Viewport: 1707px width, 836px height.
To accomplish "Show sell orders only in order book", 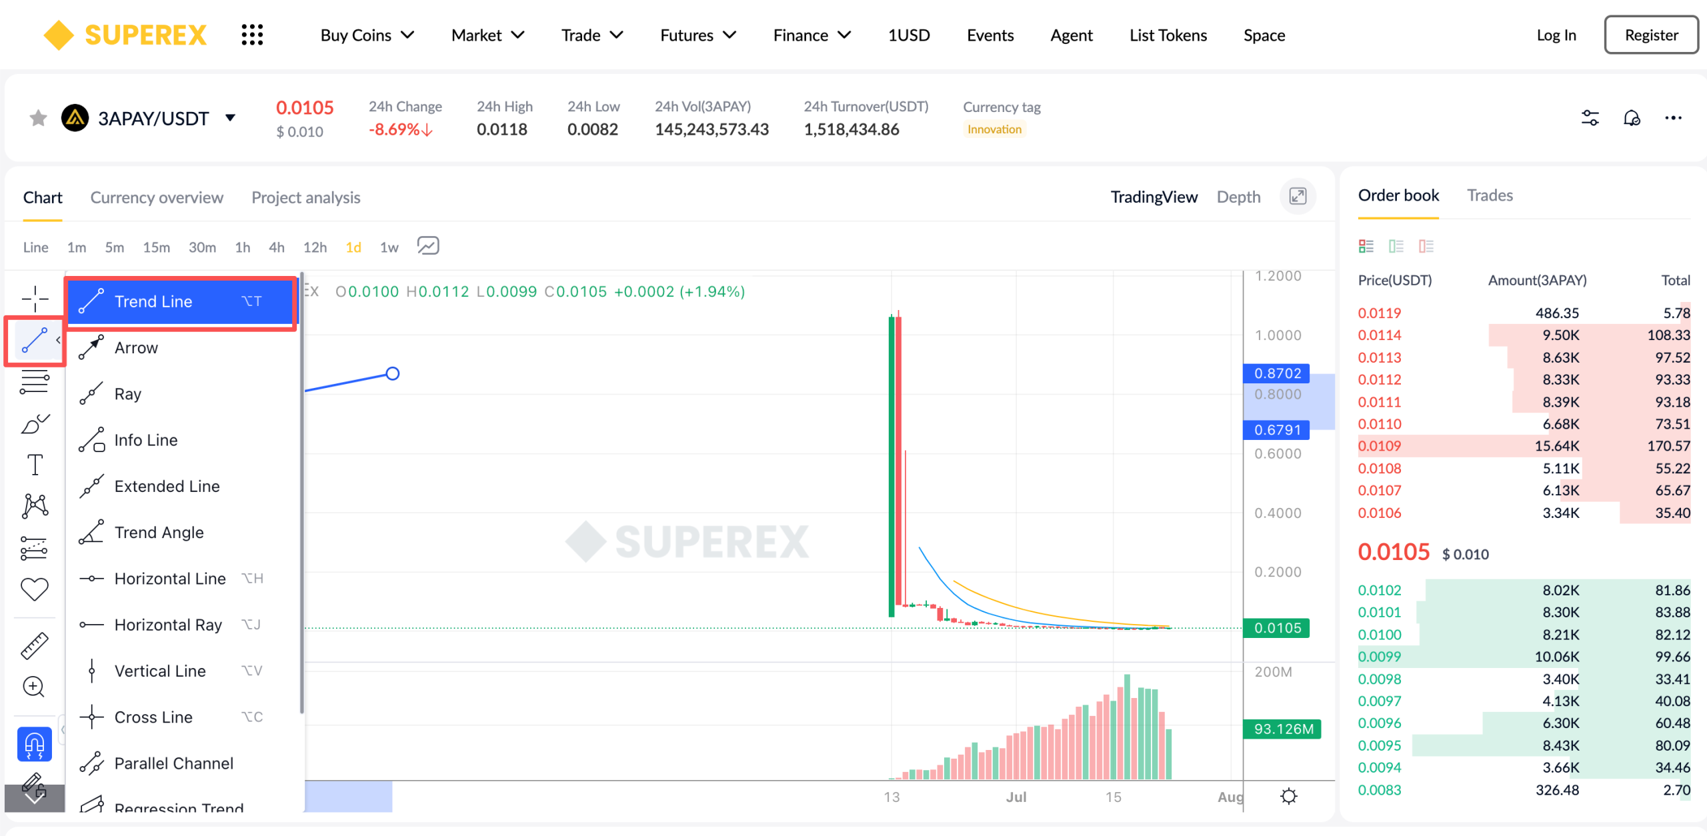I will pyautogui.click(x=1426, y=246).
